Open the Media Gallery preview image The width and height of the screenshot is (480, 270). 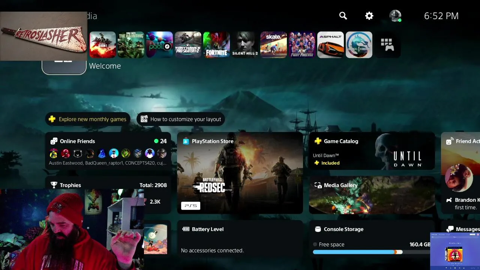pos(372,195)
